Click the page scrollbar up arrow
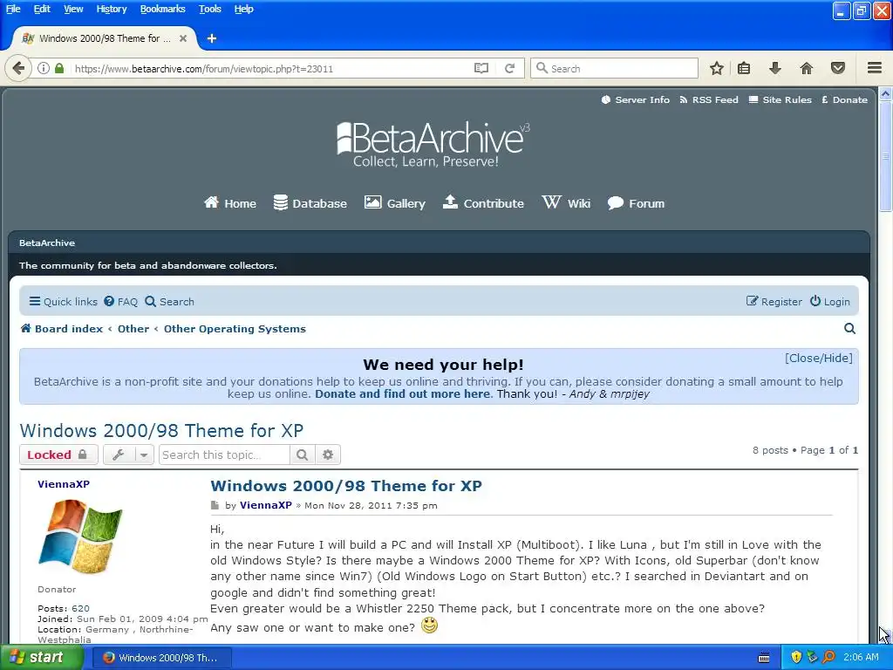The width and height of the screenshot is (893, 670). click(x=885, y=94)
